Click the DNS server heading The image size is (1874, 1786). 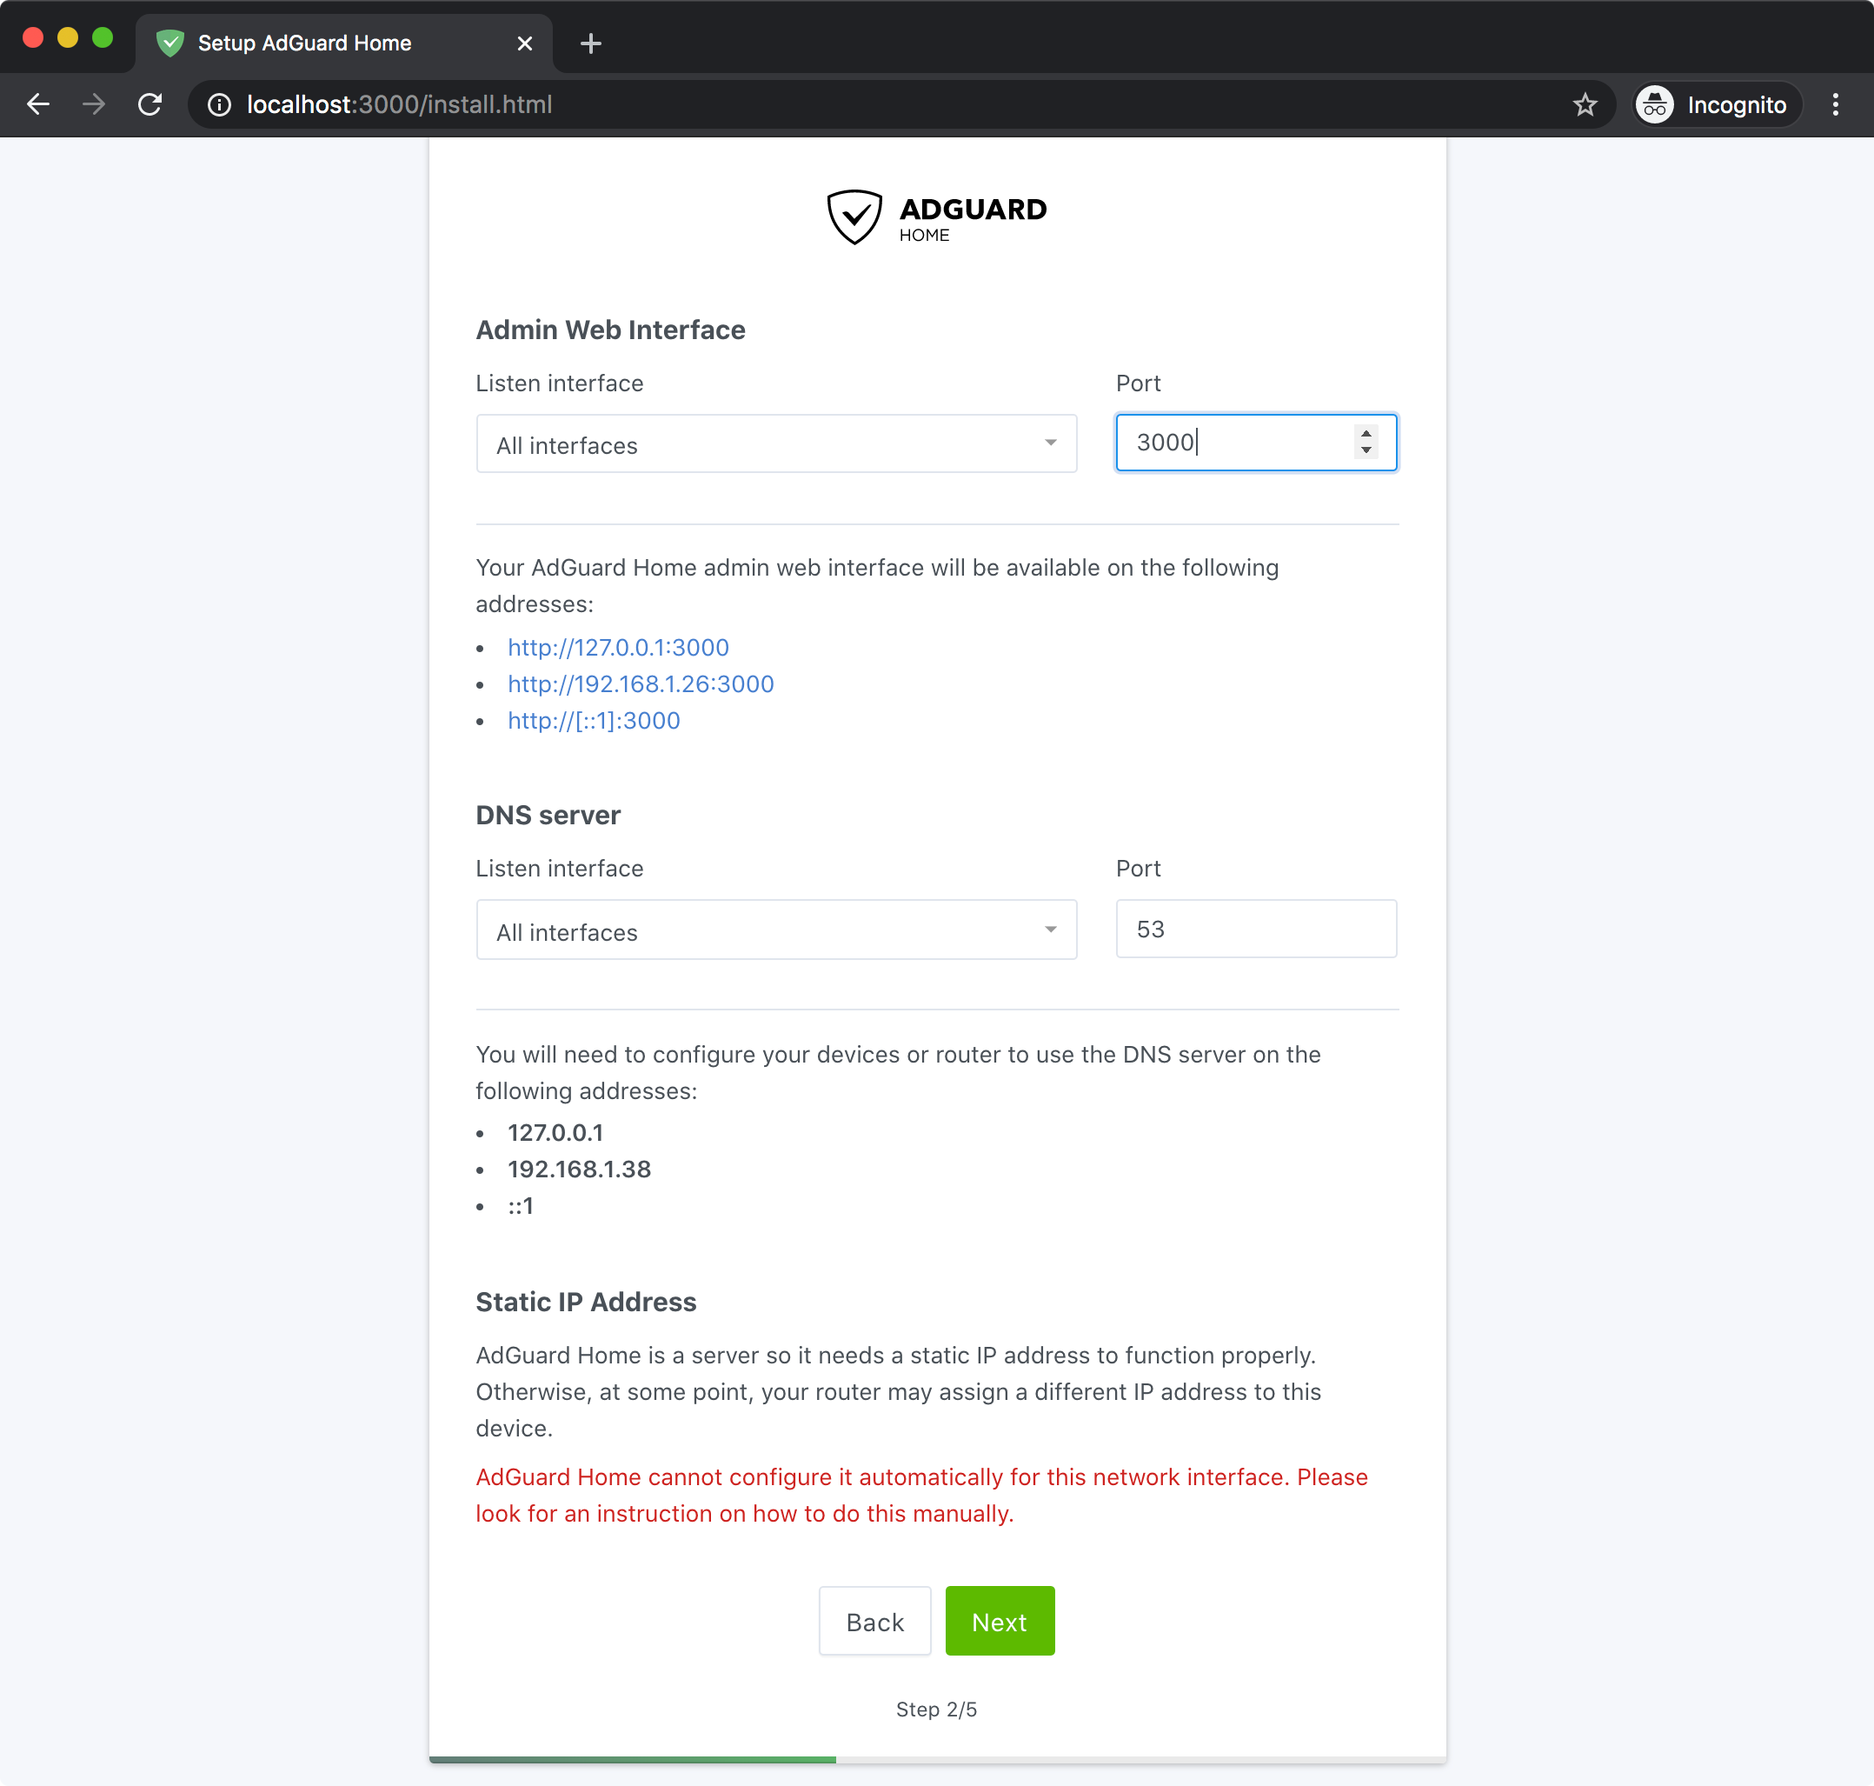pyautogui.click(x=548, y=816)
